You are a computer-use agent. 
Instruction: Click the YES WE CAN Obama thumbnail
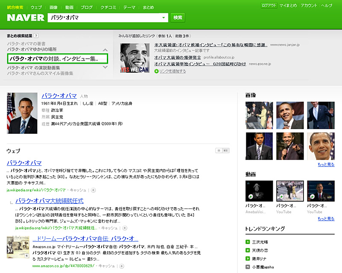click(x=135, y=58)
